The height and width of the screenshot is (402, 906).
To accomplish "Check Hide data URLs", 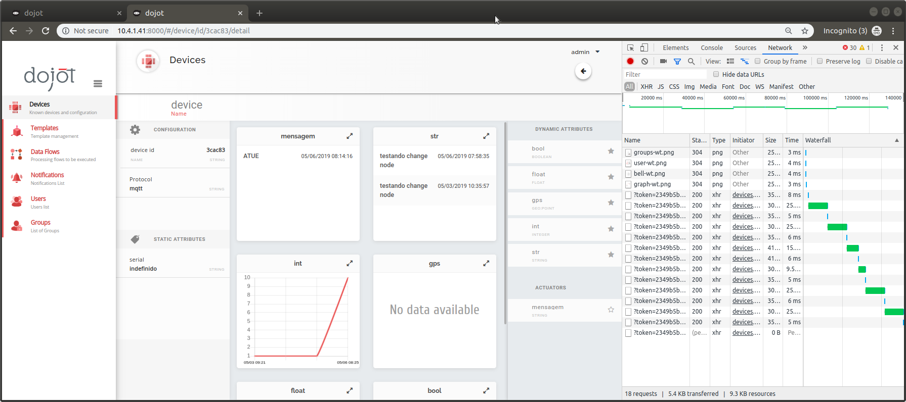I will [716, 74].
